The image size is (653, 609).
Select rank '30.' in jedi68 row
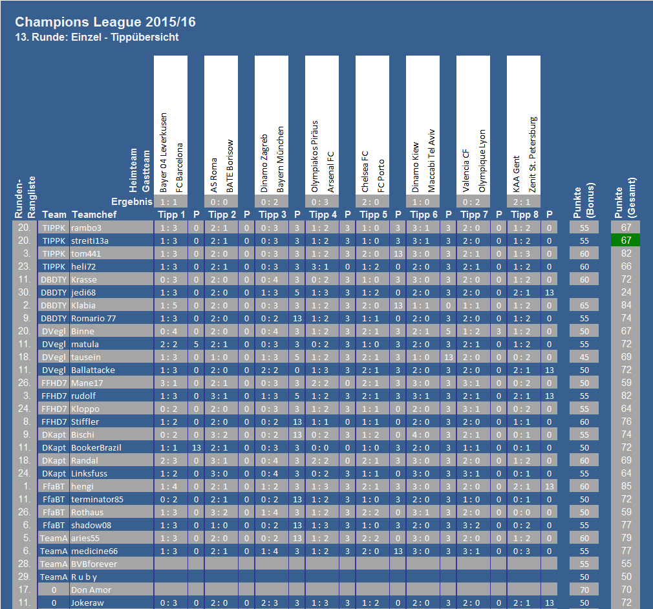click(x=25, y=292)
